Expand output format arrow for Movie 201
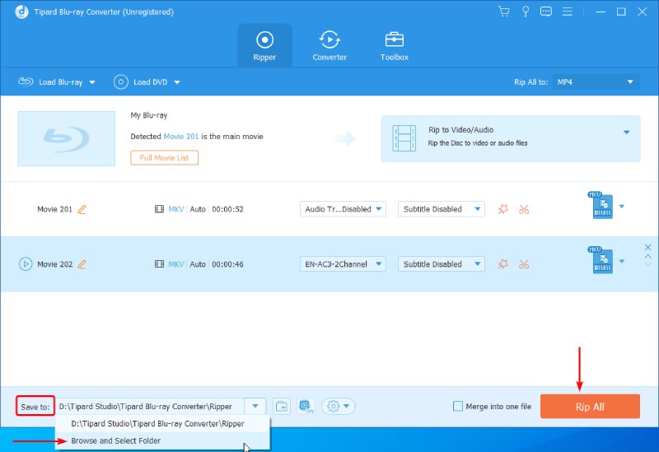The image size is (659, 452). pyautogui.click(x=622, y=207)
